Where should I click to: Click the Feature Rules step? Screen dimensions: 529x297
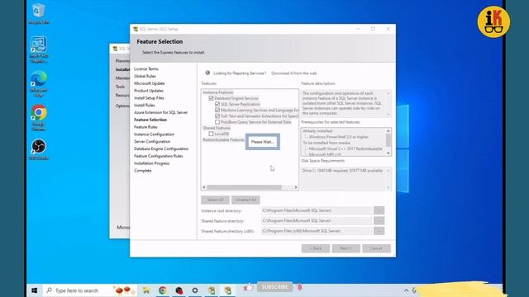(145, 127)
